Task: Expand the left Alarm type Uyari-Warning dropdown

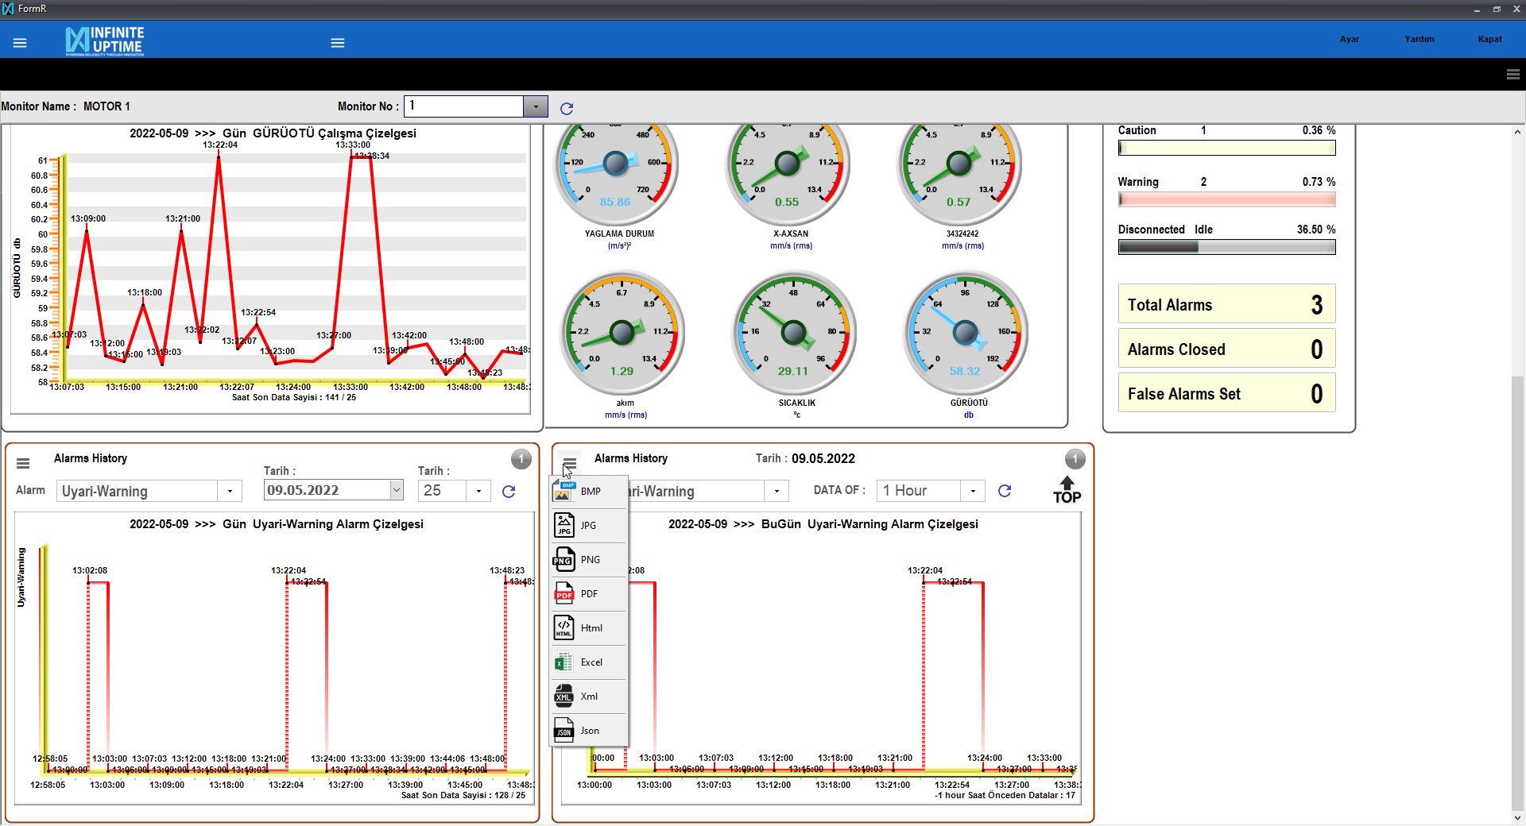Action: pyautogui.click(x=230, y=491)
